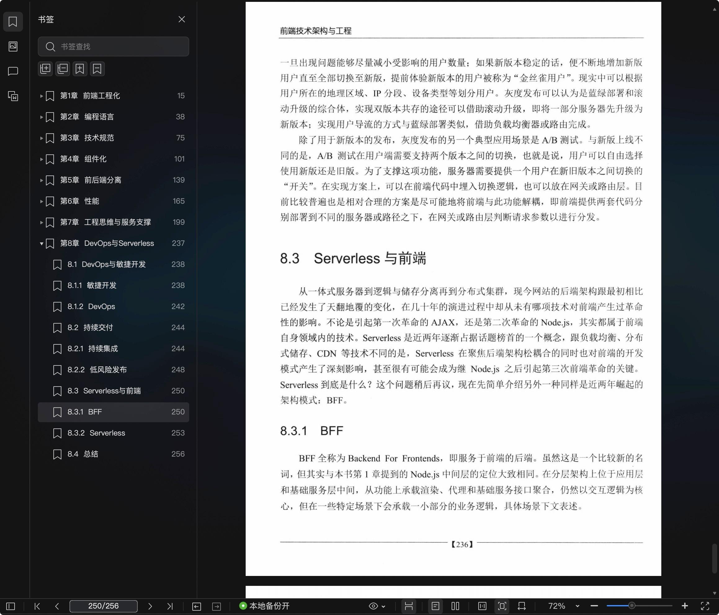This screenshot has height=615, width=719.
Task: Click scrollbar up arrow of document
Action: [714, 9]
